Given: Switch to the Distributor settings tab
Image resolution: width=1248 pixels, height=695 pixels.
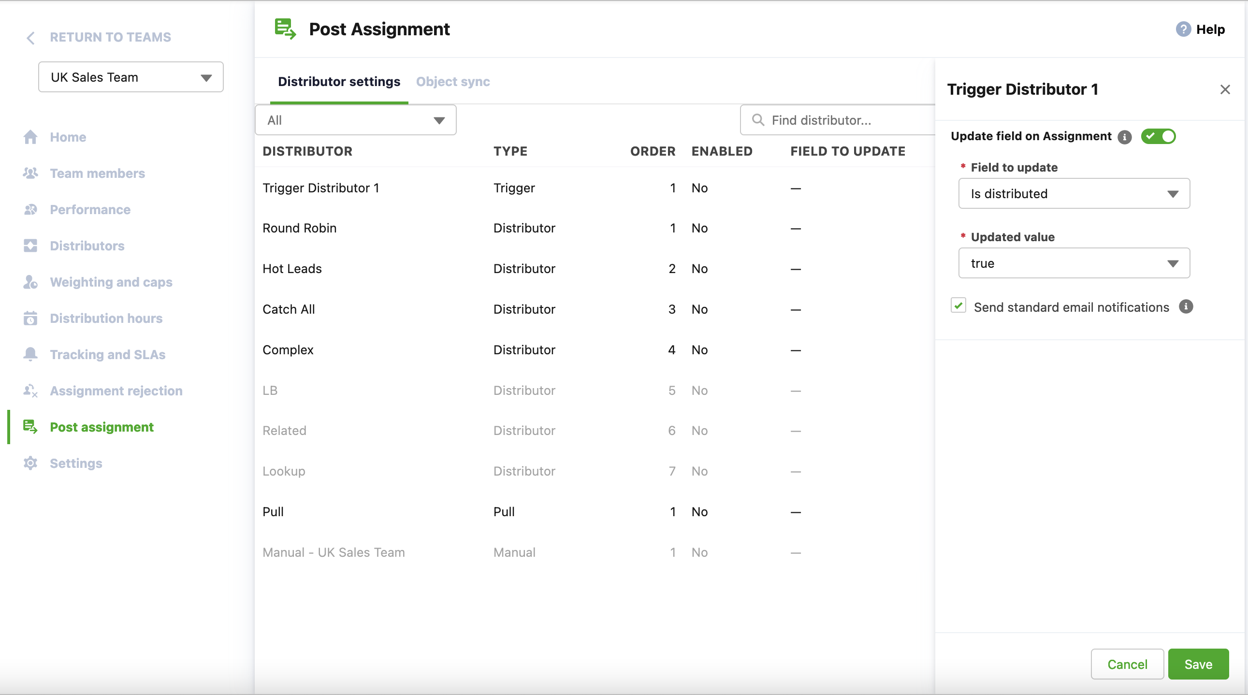Looking at the screenshot, I should (x=339, y=82).
